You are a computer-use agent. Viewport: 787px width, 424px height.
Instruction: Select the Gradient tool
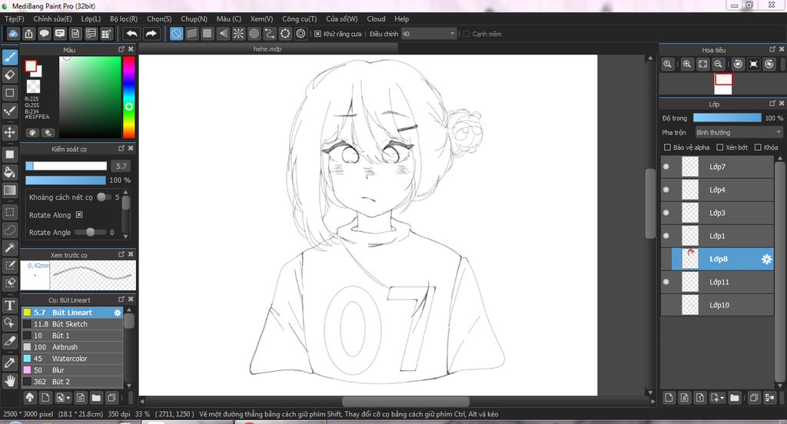[9, 190]
